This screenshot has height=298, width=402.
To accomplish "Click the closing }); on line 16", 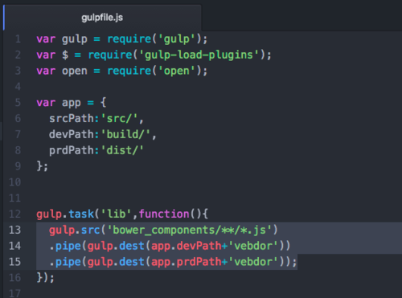I will (x=46, y=278).
